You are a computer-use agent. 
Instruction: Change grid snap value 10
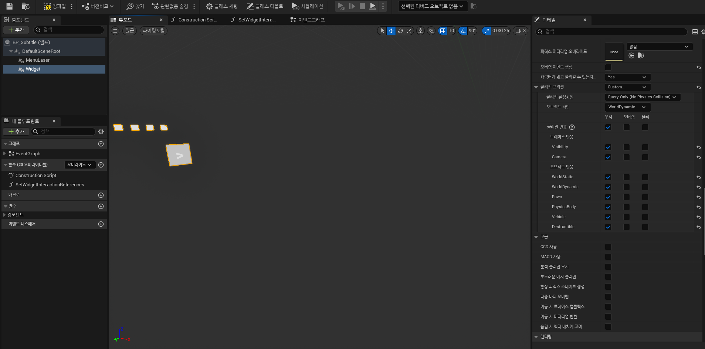point(451,31)
